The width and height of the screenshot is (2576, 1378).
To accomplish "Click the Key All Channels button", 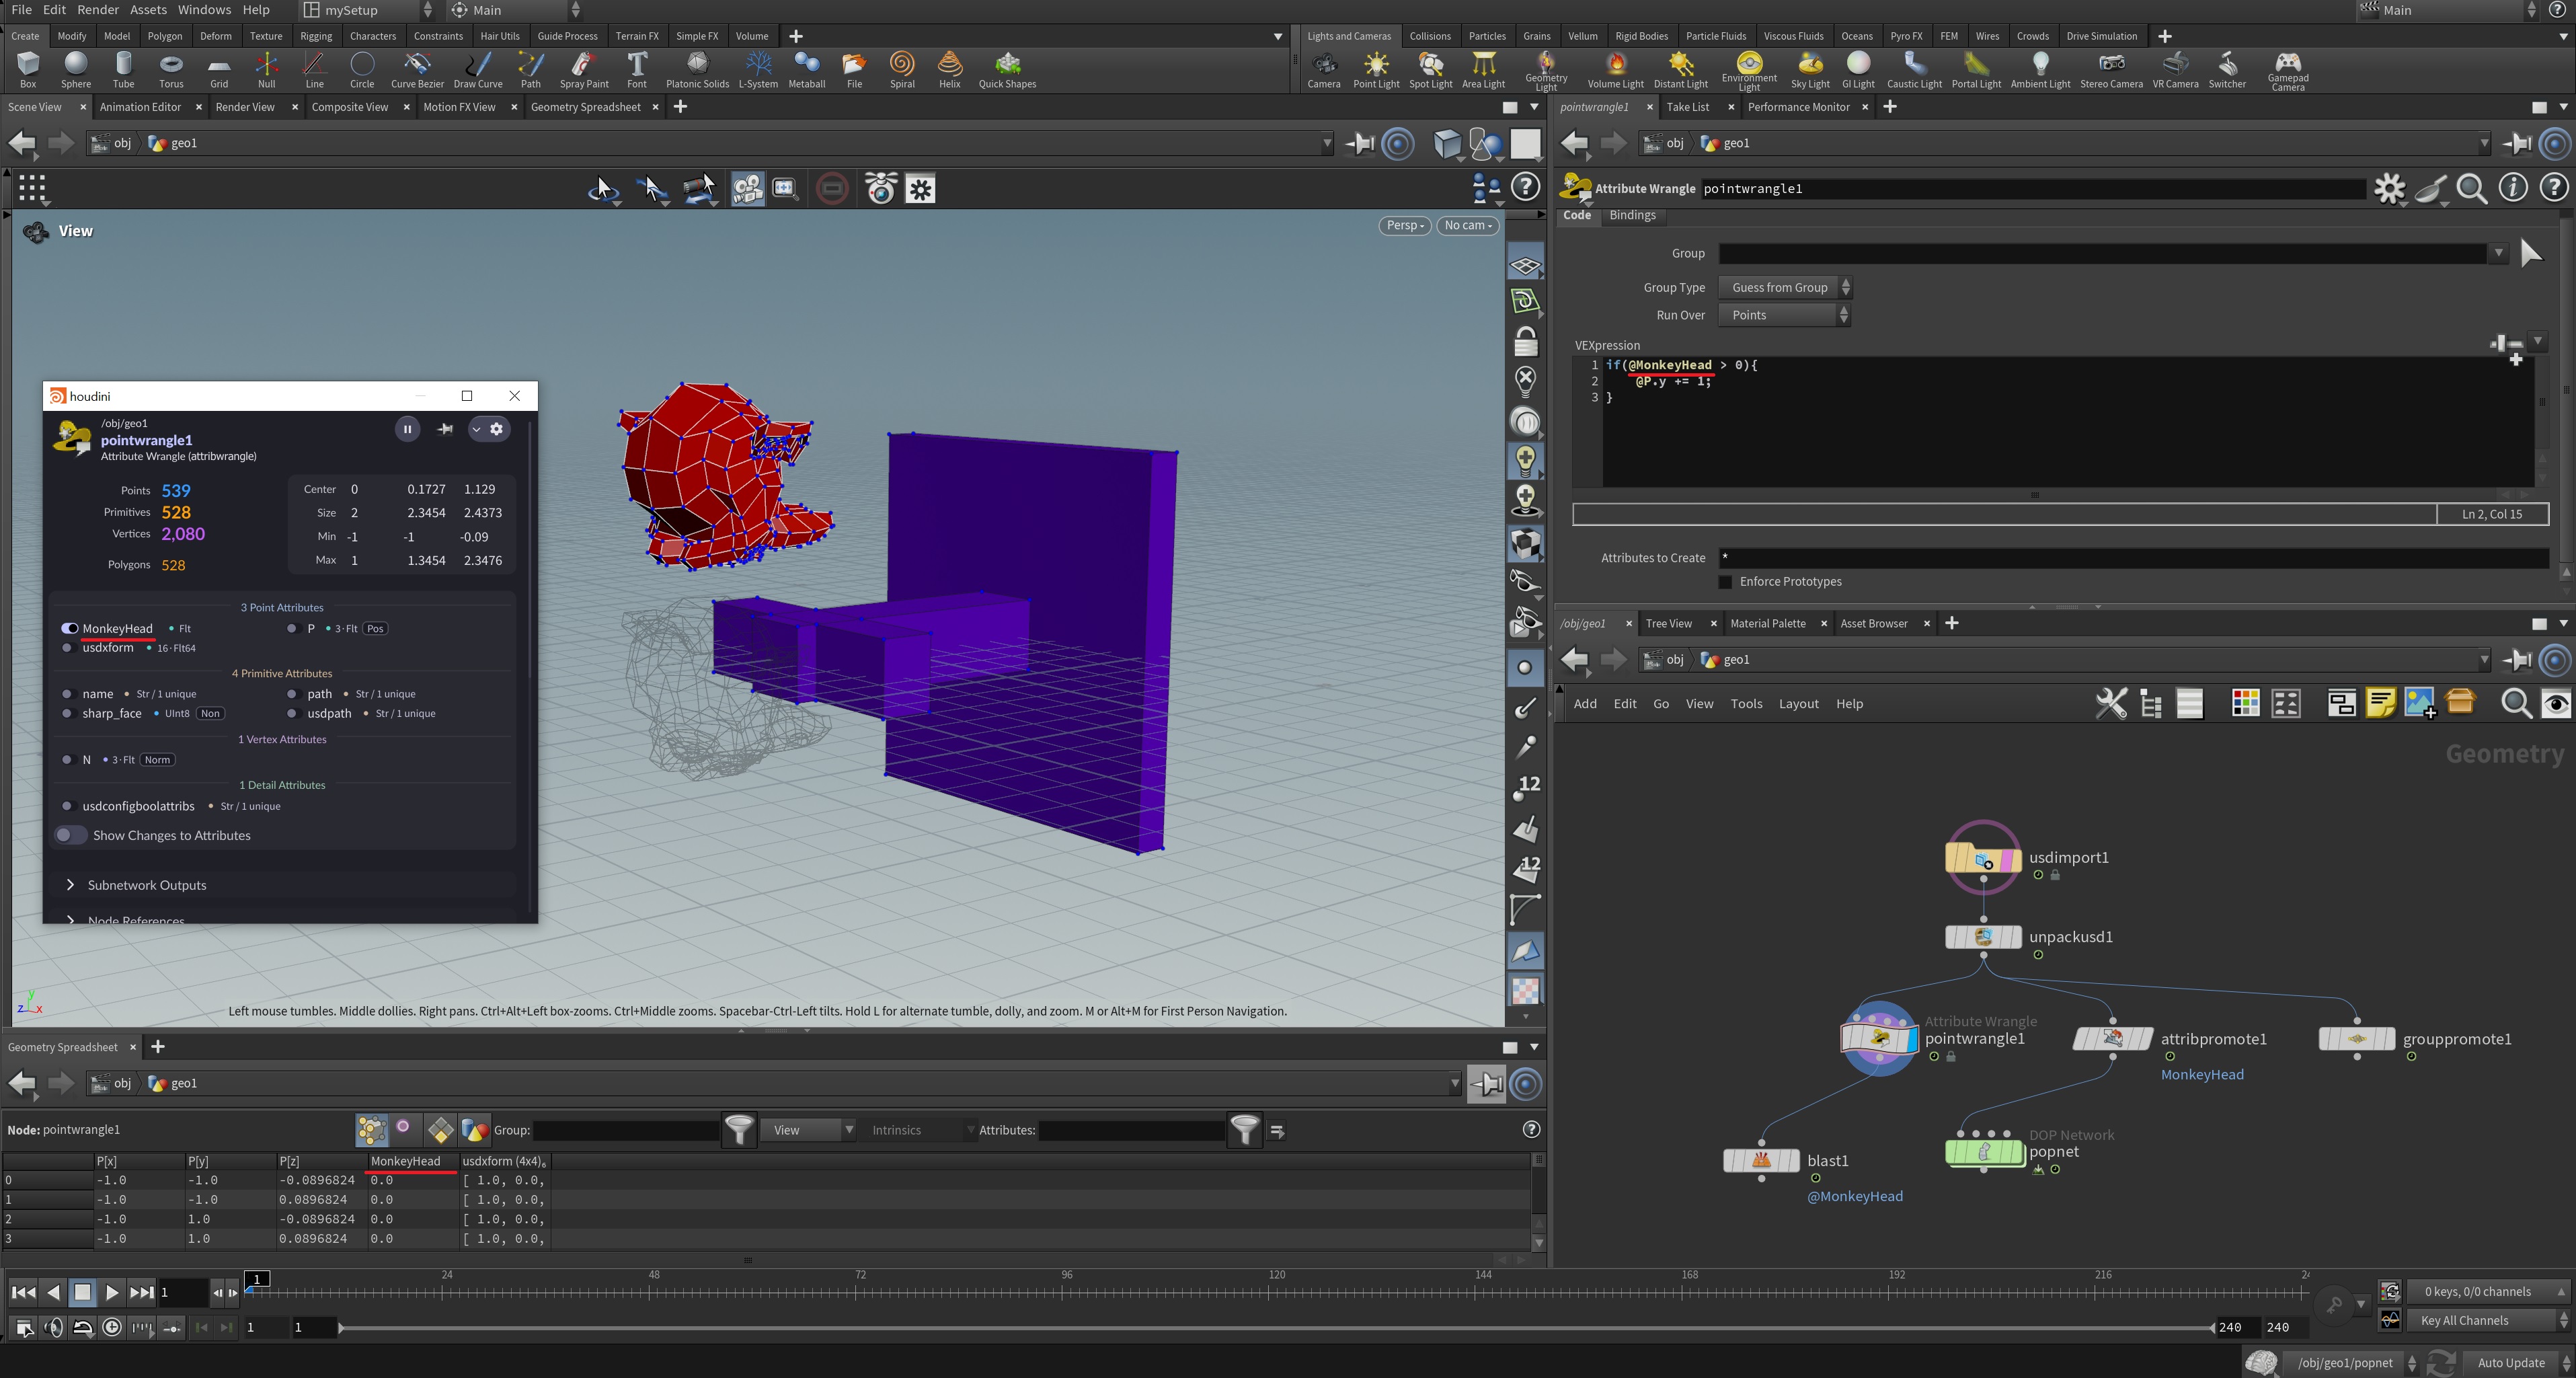I will coord(2464,1320).
